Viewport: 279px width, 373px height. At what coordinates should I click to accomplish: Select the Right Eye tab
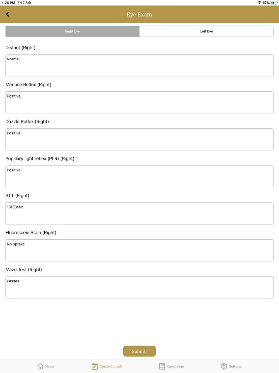pyautogui.click(x=72, y=31)
